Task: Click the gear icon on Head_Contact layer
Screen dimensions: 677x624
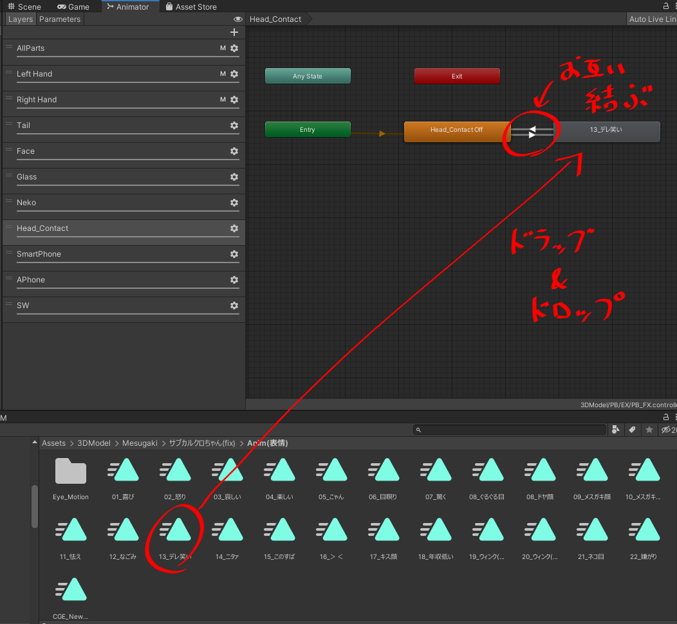Action: click(234, 228)
